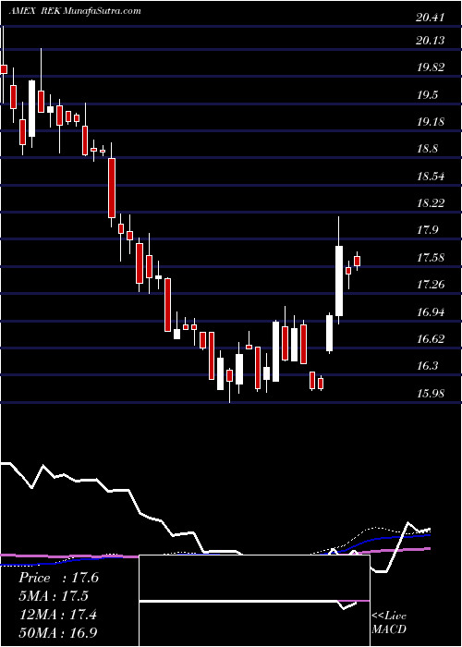Viewport: 462px width, 647px height.
Task: Click the 18.22 price axis label
Action: pyautogui.click(x=432, y=203)
